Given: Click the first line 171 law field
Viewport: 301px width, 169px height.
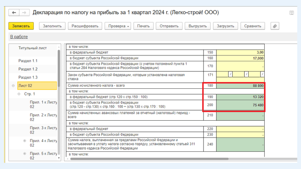Looking at the screenshot, I should [x=223, y=74].
